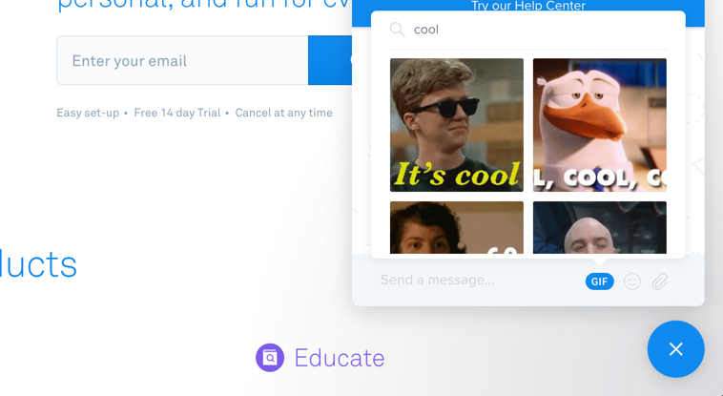723x396 pixels.
Task: Close the chat with the X launcher button
Action: 676,349
